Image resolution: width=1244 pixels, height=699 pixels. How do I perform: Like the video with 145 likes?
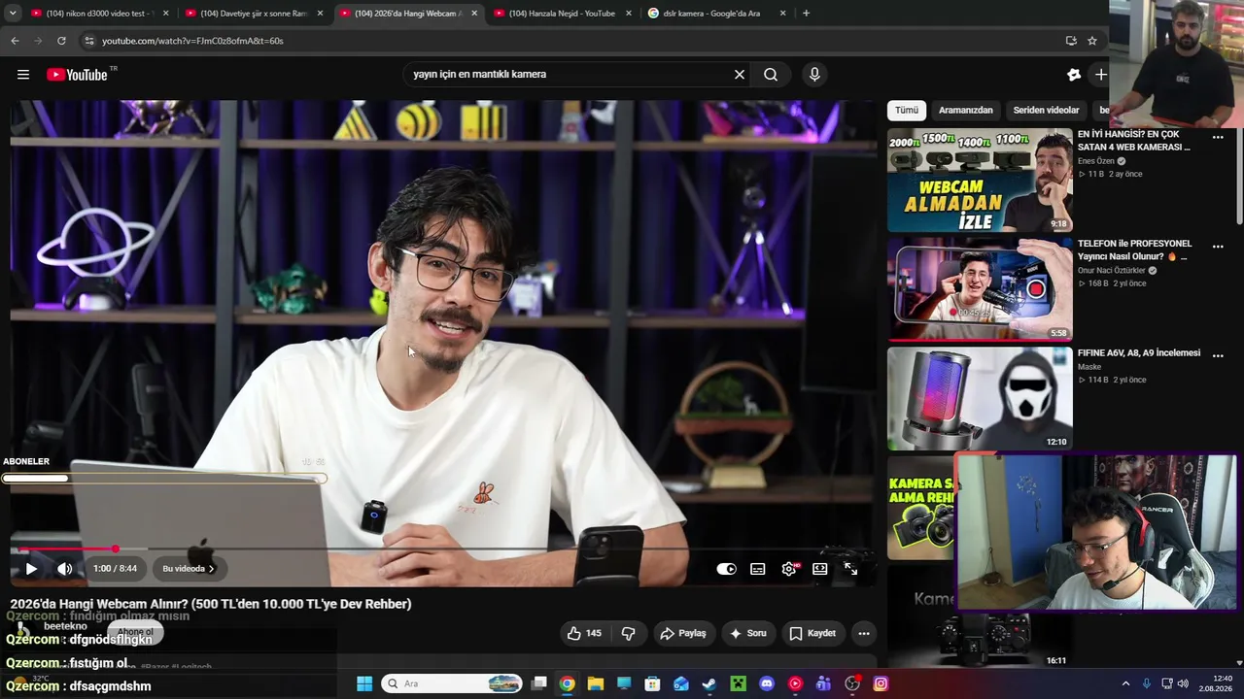[x=584, y=633]
